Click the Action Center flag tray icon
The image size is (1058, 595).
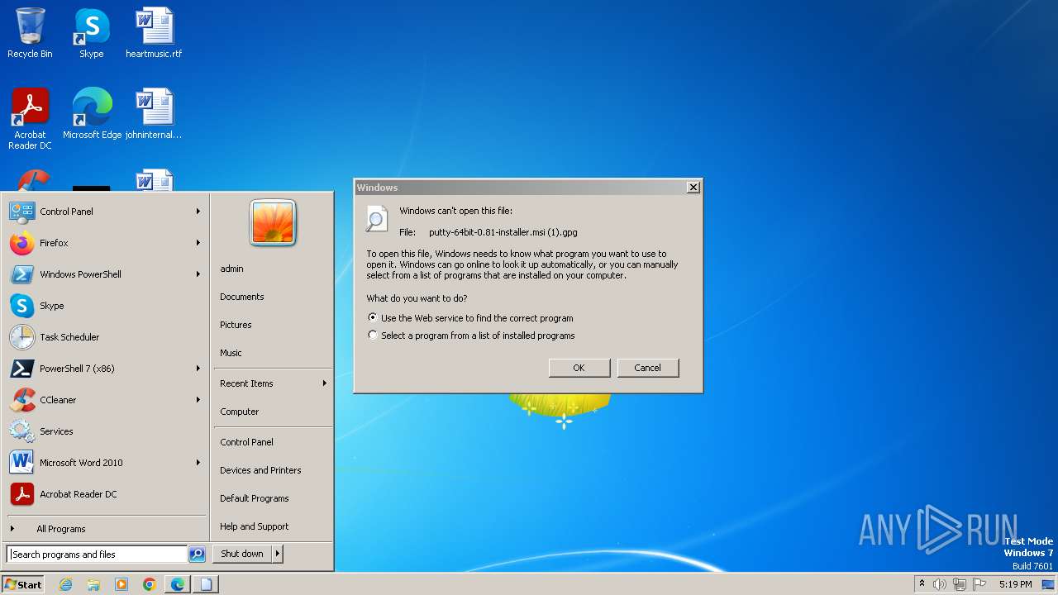[x=979, y=584]
